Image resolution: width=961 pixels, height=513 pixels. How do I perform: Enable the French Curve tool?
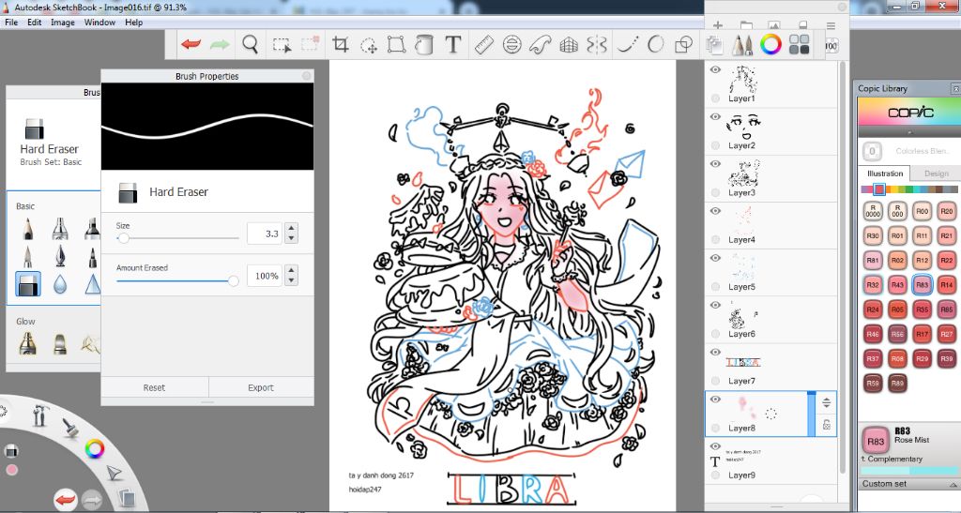tap(540, 45)
